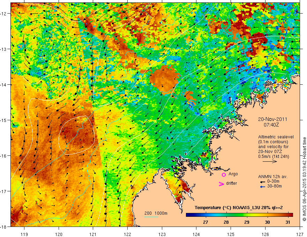Image resolution: width=307 pixels, height=237 pixels.
Task: Click longitude axis label 120
Action: click(59, 234)
